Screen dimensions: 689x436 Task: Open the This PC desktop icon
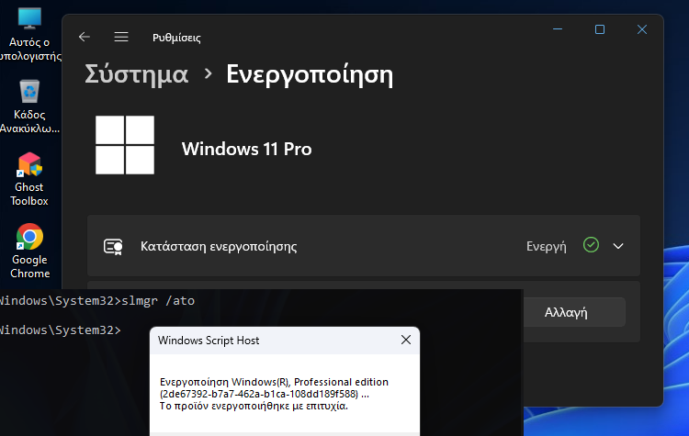pos(29,33)
